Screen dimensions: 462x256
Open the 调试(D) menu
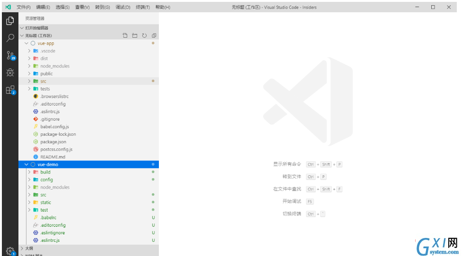tap(123, 7)
